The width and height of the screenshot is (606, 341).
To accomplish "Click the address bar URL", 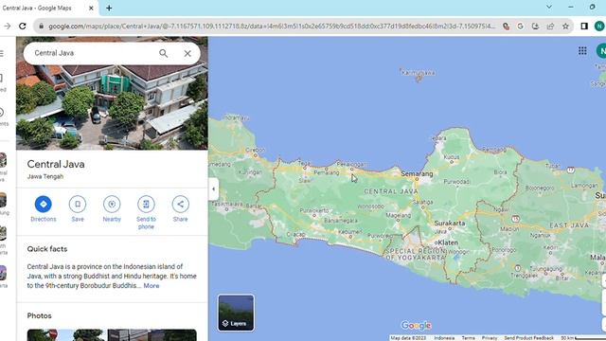I will (272, 27).
